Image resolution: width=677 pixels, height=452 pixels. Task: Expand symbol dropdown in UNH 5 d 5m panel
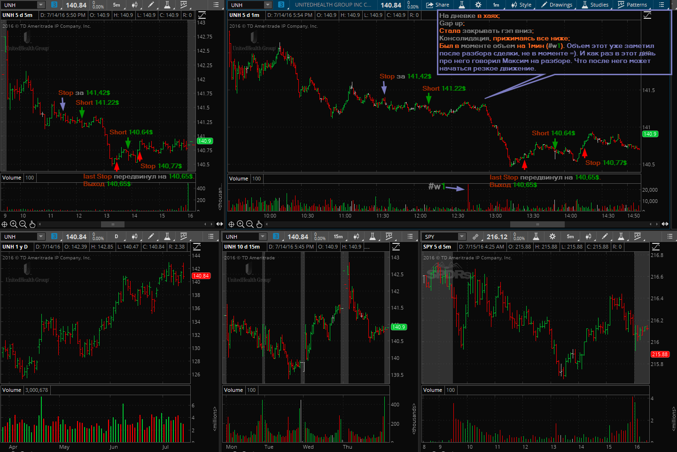pos(41,5)
